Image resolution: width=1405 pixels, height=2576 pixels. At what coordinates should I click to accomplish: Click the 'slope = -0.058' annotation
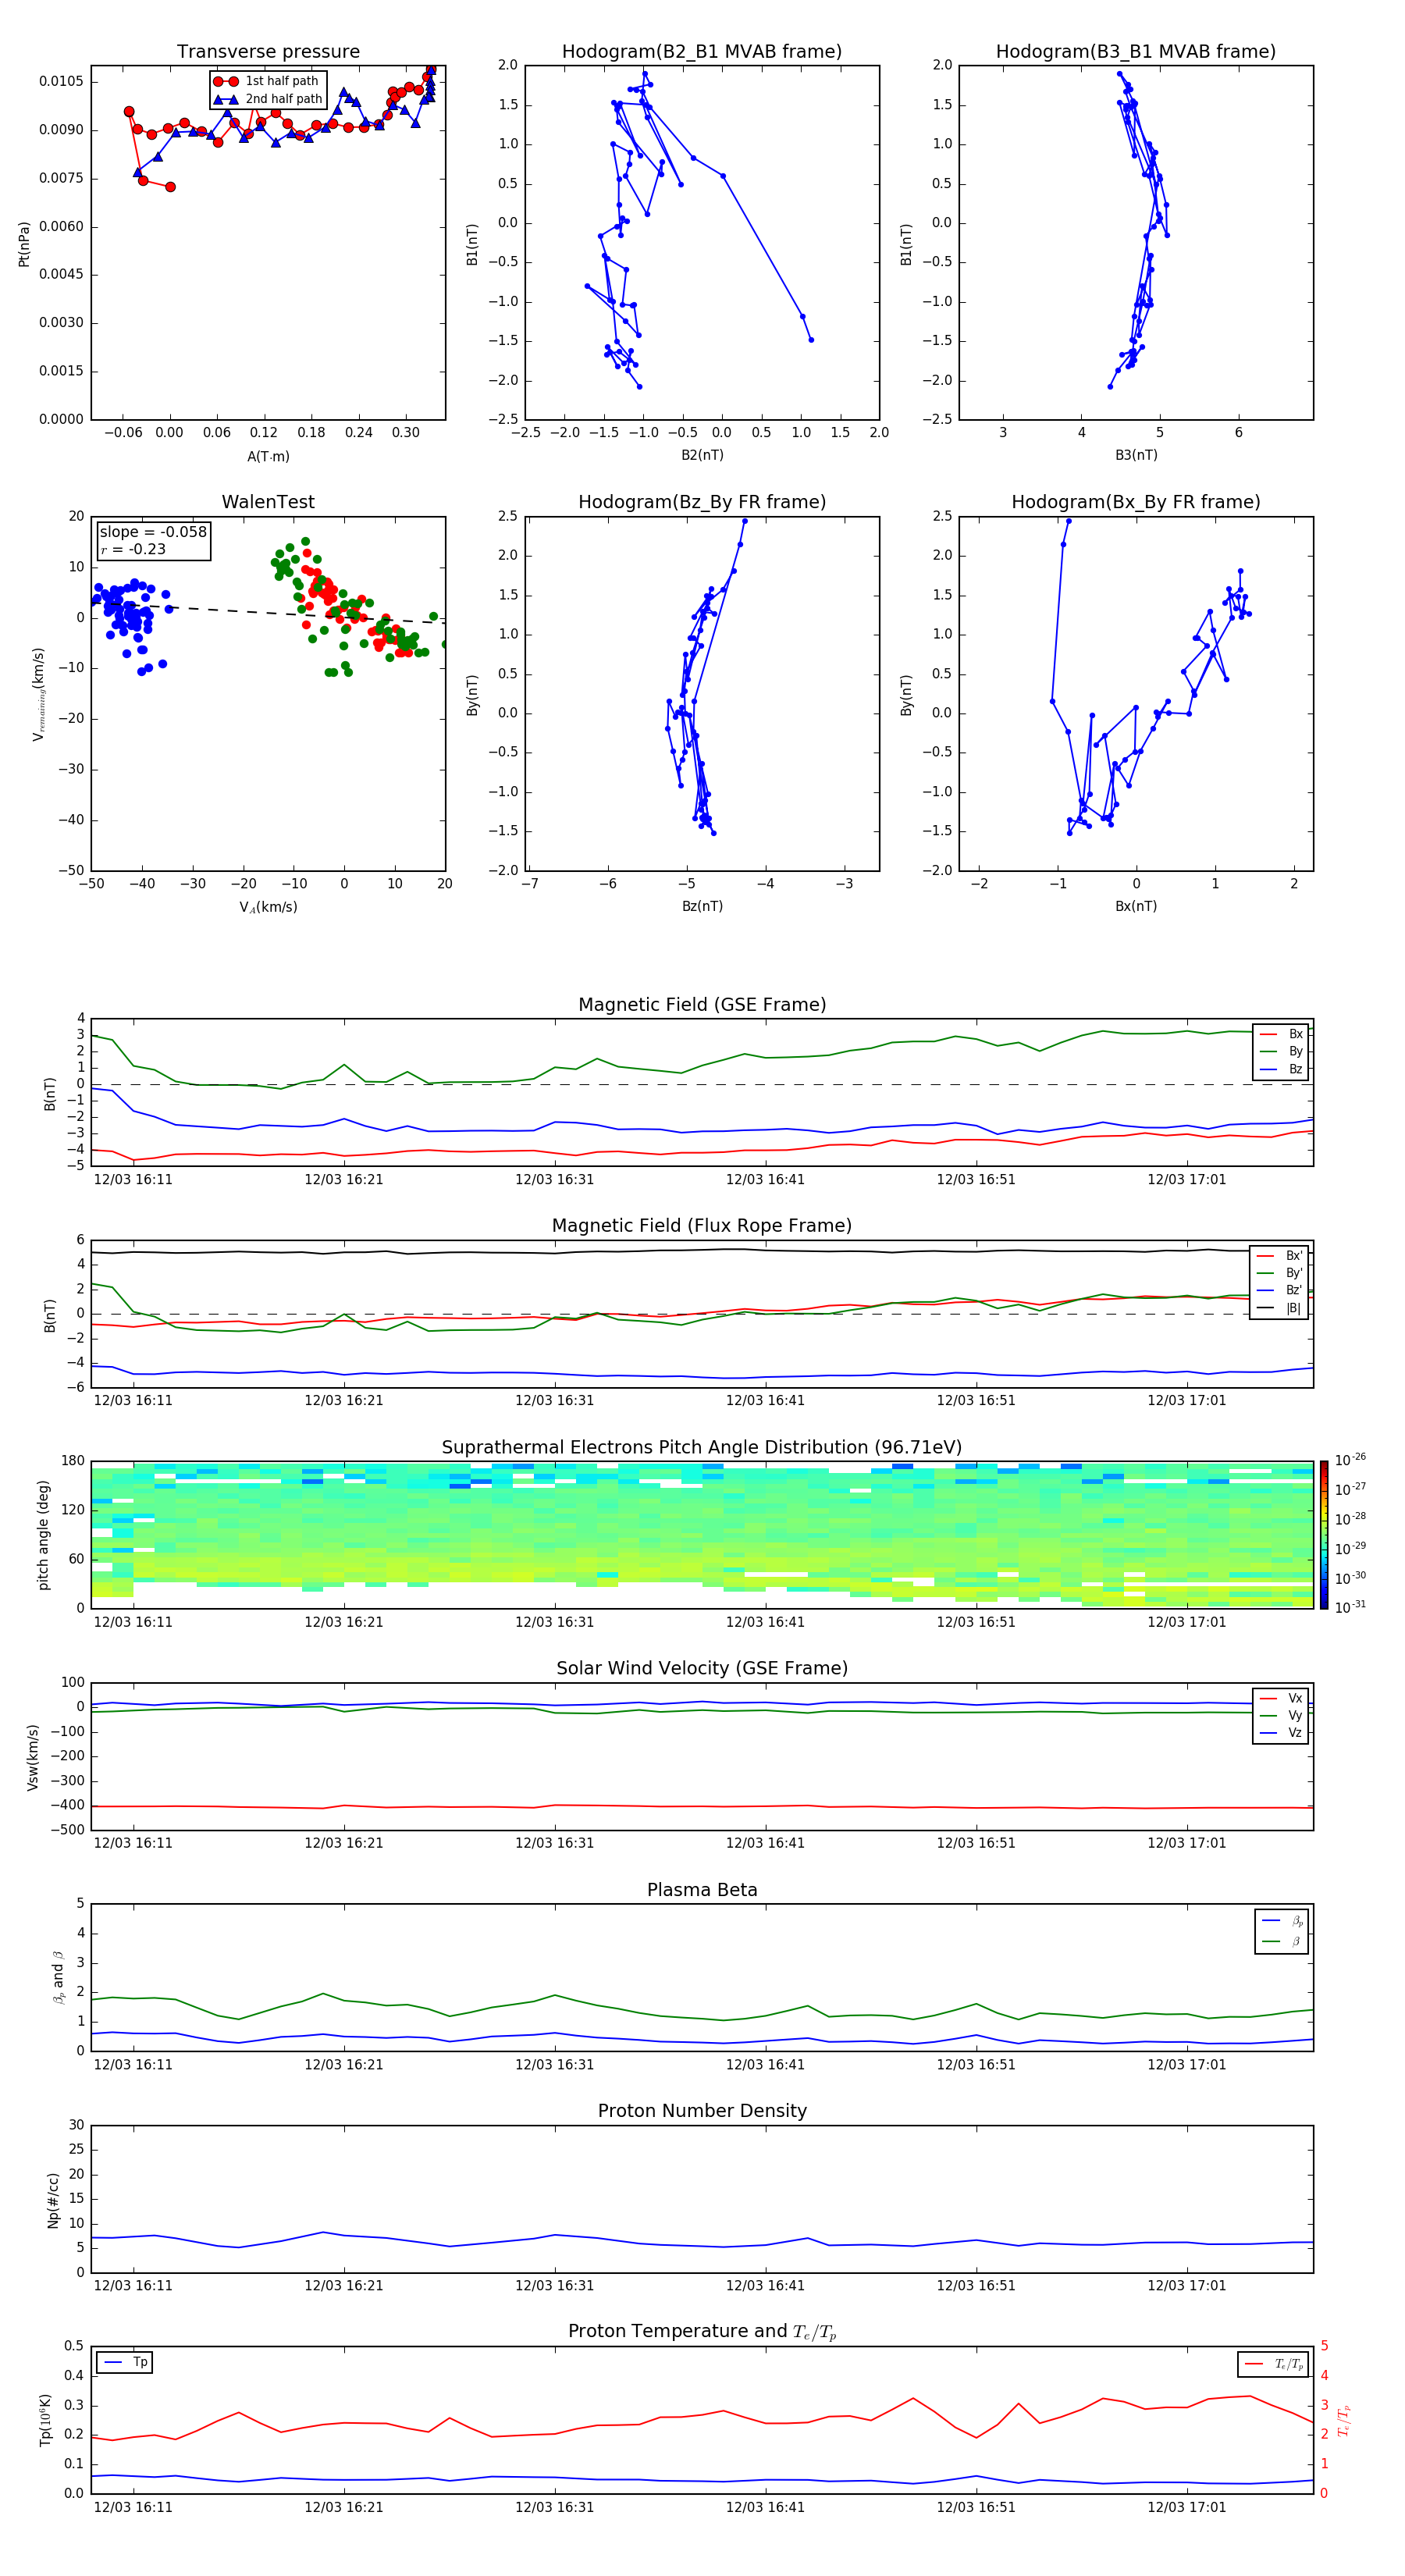point(153,532)
